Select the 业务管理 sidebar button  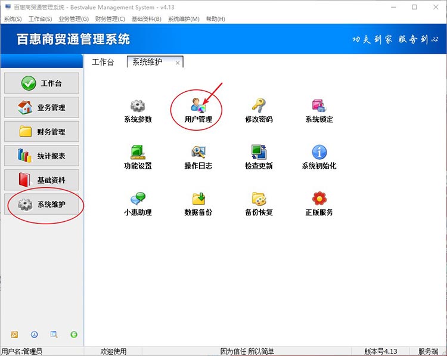coord(42,107)
